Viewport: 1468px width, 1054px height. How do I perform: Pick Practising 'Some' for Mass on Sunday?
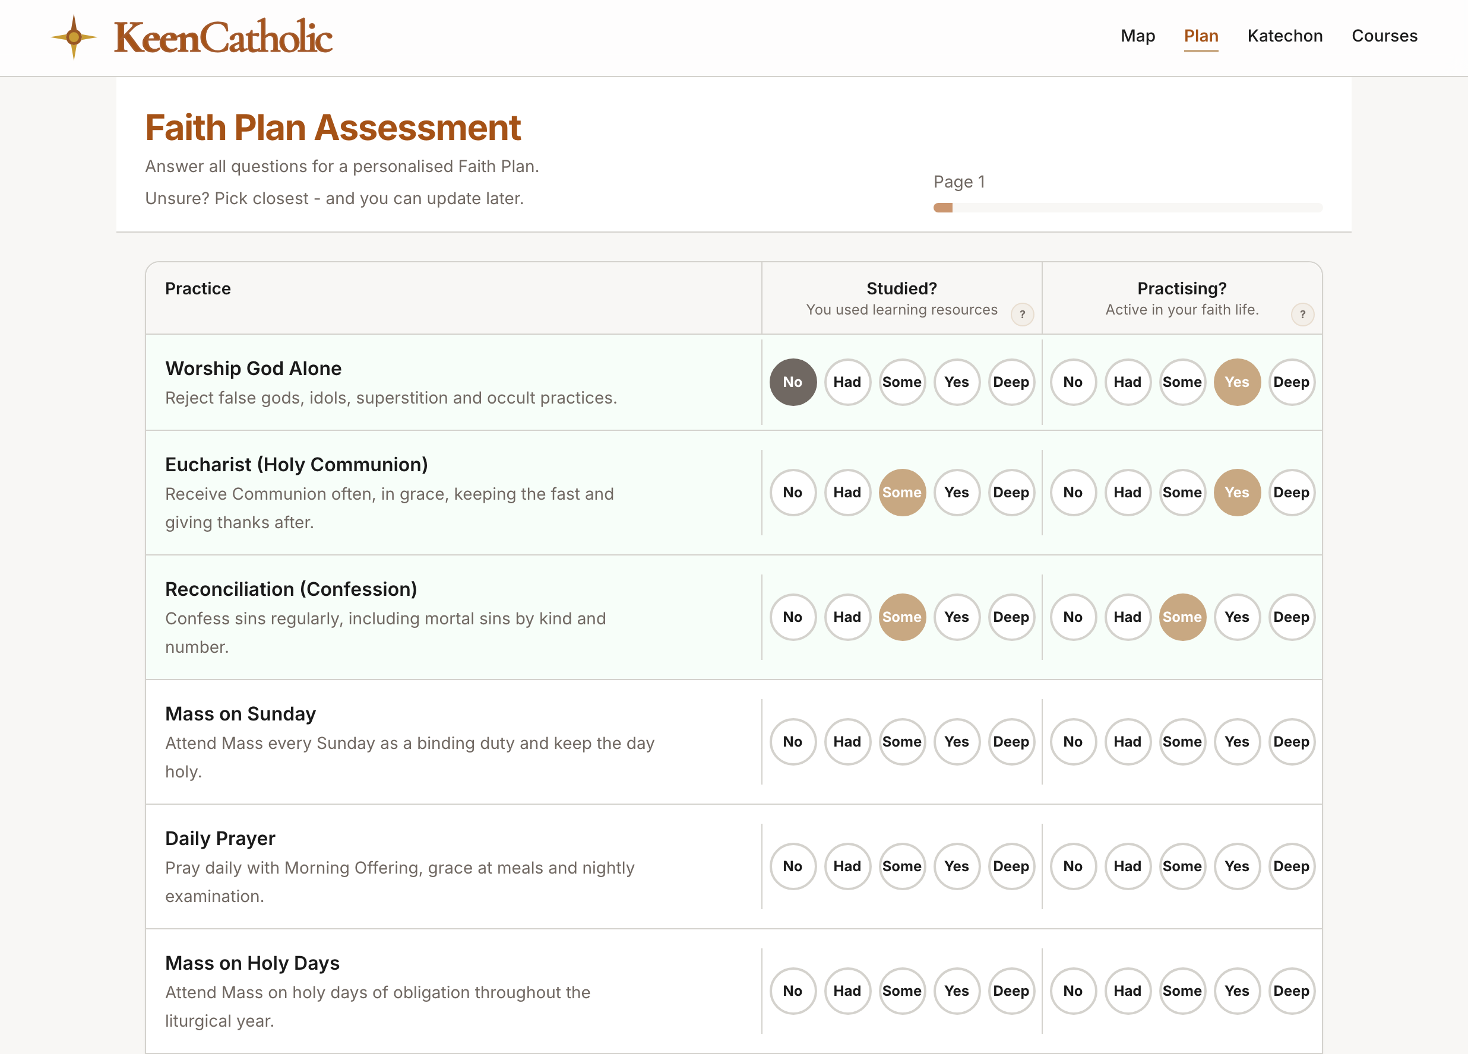1182,741
